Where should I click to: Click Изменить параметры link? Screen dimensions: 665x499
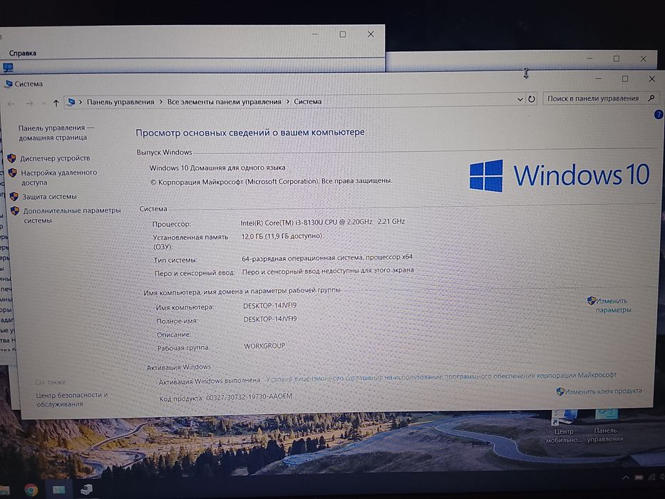[613, 306]
